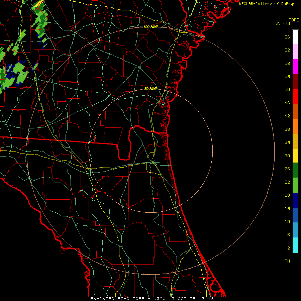Click the "54" legend value
The width and height of the screenshot is (301, 301).
pos(287,76)
